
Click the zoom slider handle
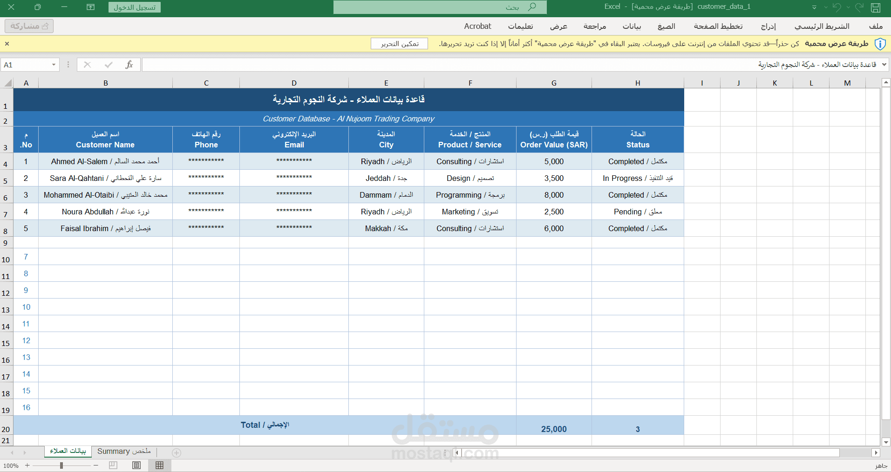(61, 465)
